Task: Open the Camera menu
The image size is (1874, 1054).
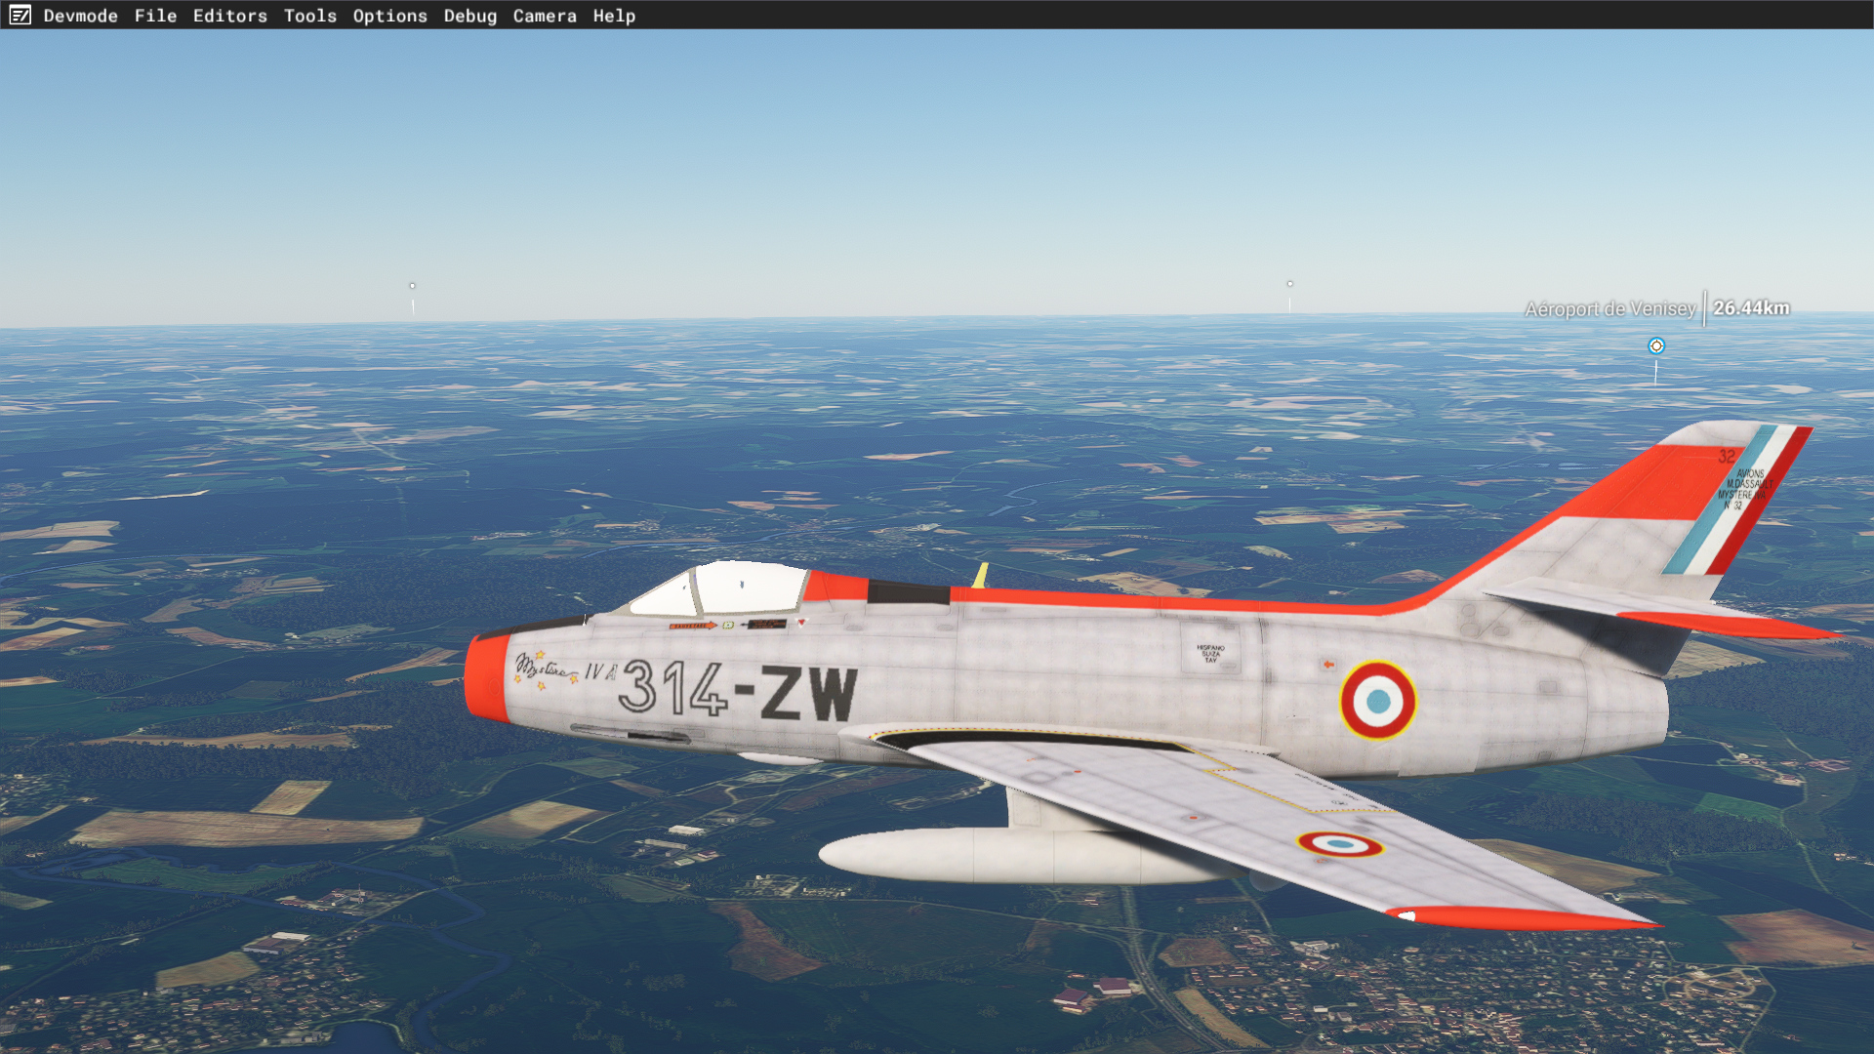Action: (x=544, y=16)
